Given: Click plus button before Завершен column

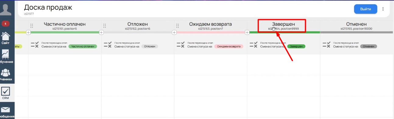Looking at the screenshot, I should (247, 32).
